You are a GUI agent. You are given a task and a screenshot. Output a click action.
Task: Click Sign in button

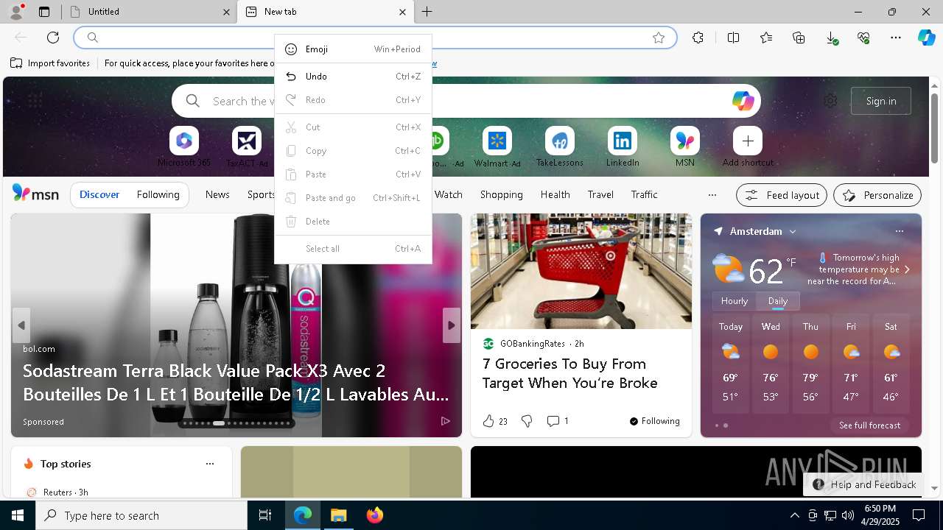[881, 101]
